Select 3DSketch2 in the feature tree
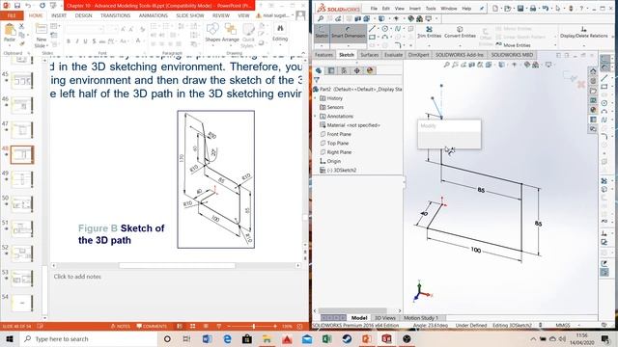 (x=341, y=170)
